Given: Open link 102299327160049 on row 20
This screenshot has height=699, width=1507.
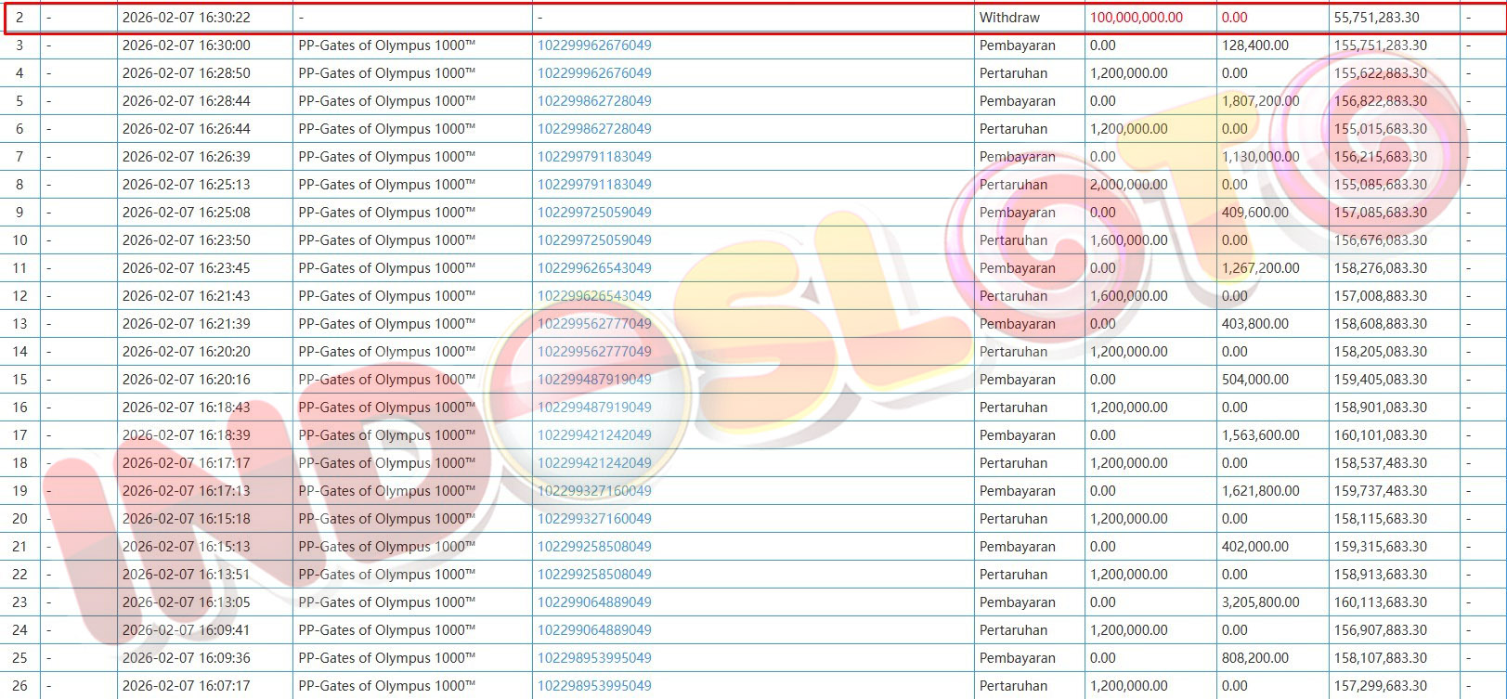Looking at the screenshot, I should click(594, 519).
